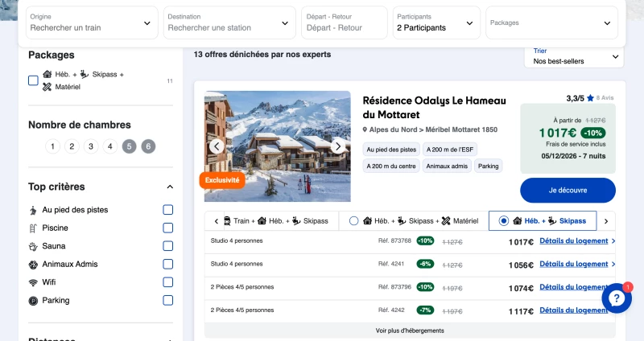Click the 8 Avis reviews text
This screenshot has height=341, width=644.
(605, 97)
